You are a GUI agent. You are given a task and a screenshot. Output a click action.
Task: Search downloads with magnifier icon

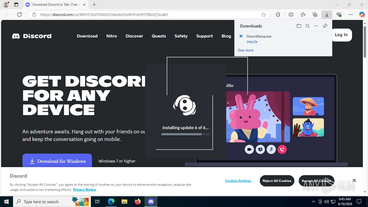(x=308, y=26)
